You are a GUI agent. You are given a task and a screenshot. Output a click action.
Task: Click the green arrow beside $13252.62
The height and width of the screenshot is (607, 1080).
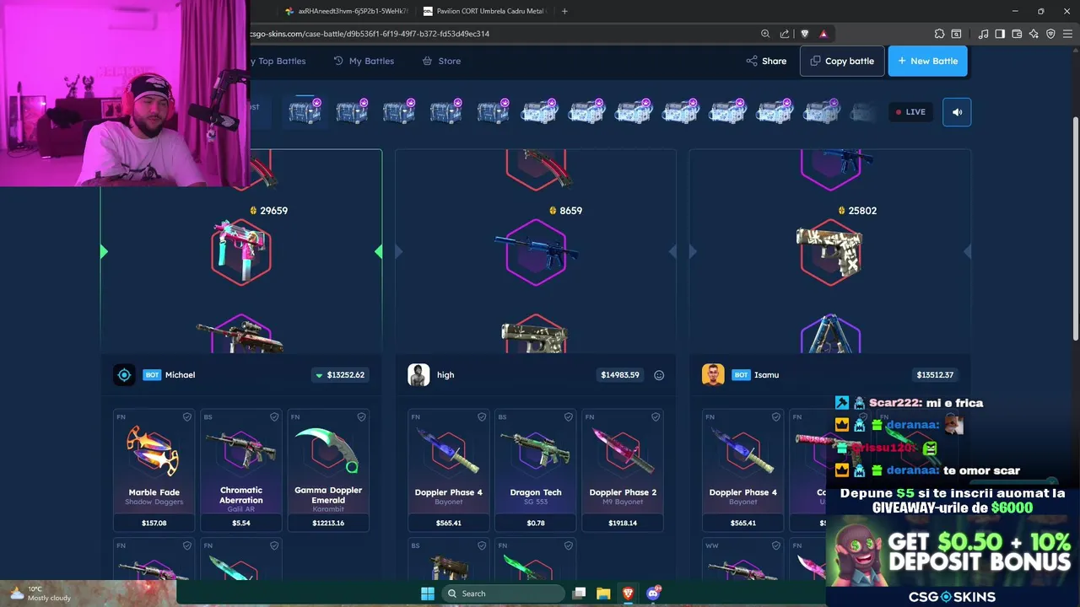pyautogui.click(x=319, y=375)
